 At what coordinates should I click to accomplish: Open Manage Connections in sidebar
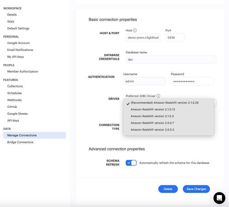pyautogui.click(x=22, y=135)
